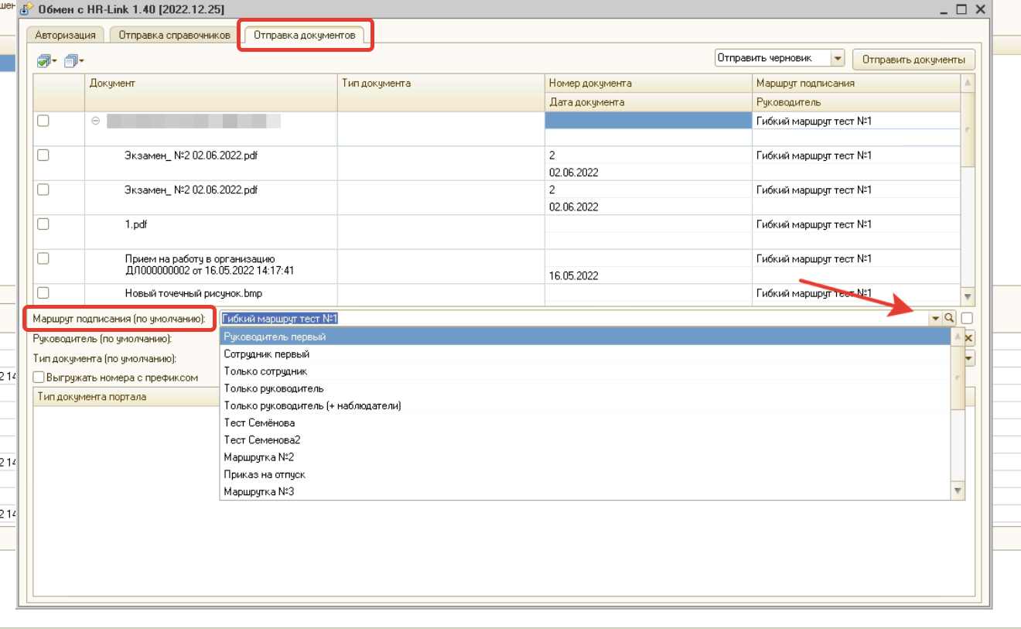
Task: Select the Отправка документов tab
Action: [305, 35]
